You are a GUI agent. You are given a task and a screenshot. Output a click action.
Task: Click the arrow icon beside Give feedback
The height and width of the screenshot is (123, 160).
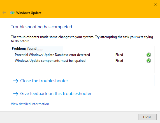pos(16,94)
